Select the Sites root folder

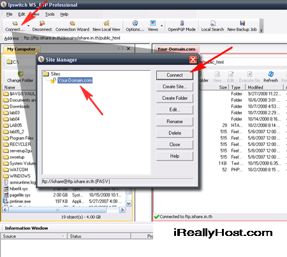[x=52, y=74]
